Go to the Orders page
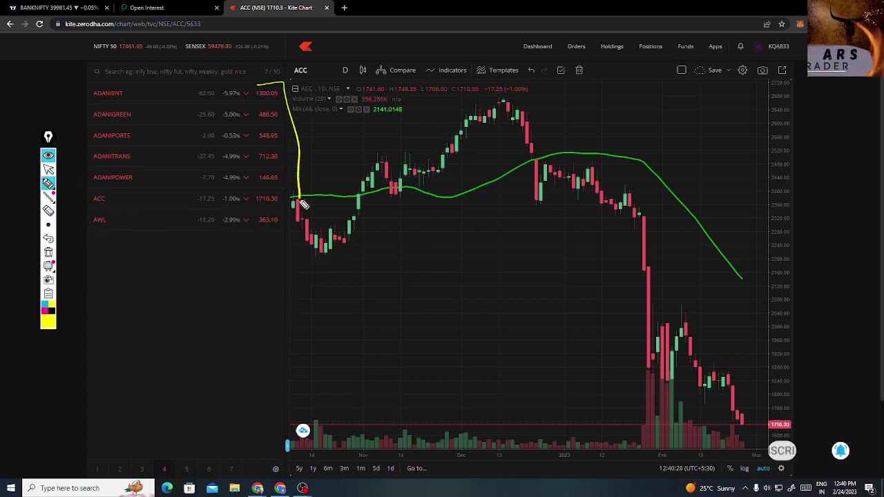The image size is (884, 497). [576, 46]
